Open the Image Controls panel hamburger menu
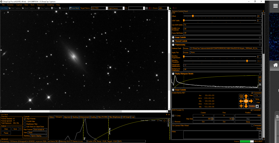Screen dimensions: 279x143 260,38
